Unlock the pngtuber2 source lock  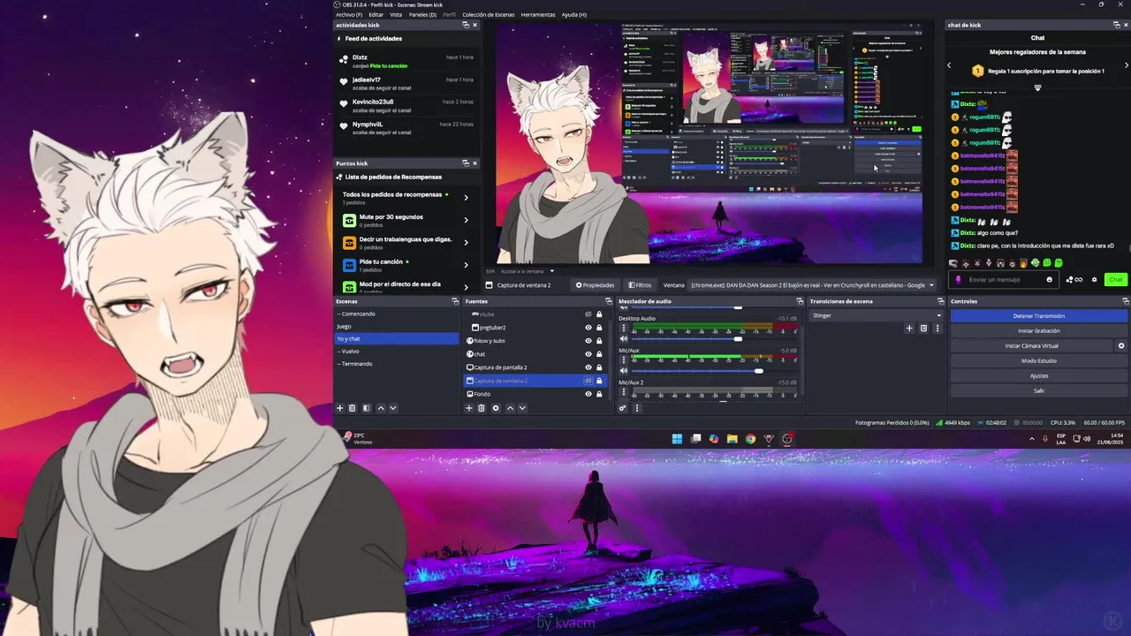pyautogui.click(x=599, y=328)
